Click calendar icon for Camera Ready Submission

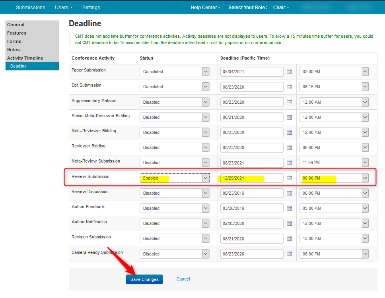point(290,254)
